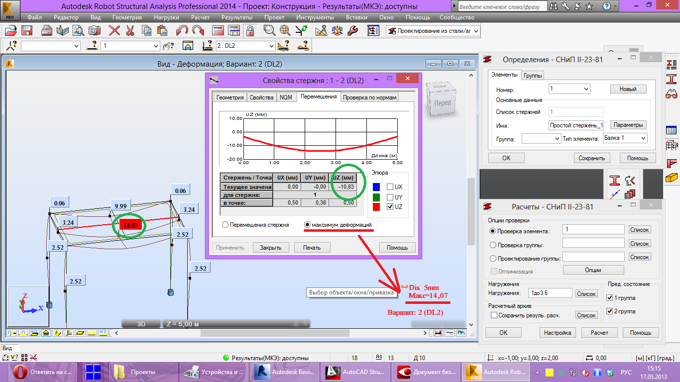Select 'Проектирование группы' radio option
680x382 pixels.
493,259
